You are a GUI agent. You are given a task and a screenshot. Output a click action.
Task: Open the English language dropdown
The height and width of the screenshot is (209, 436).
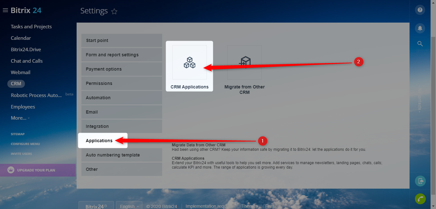tap(129, 206)
